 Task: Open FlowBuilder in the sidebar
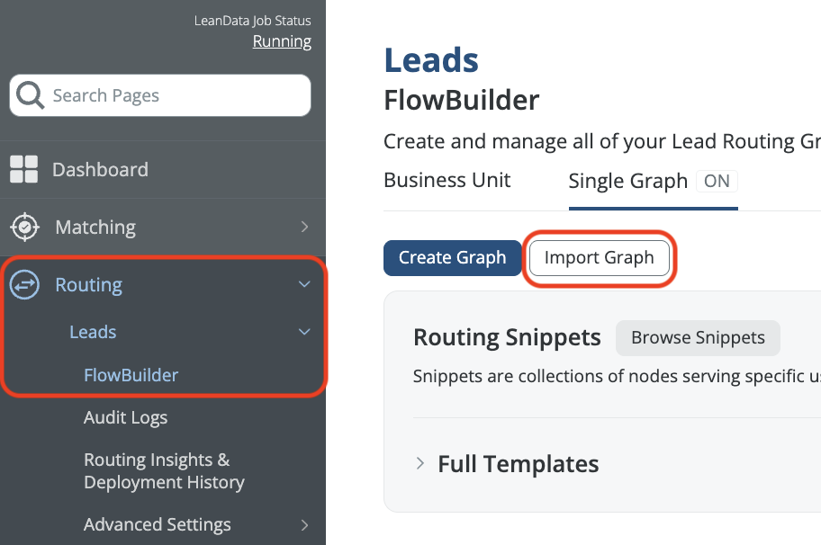coord(131,375)
